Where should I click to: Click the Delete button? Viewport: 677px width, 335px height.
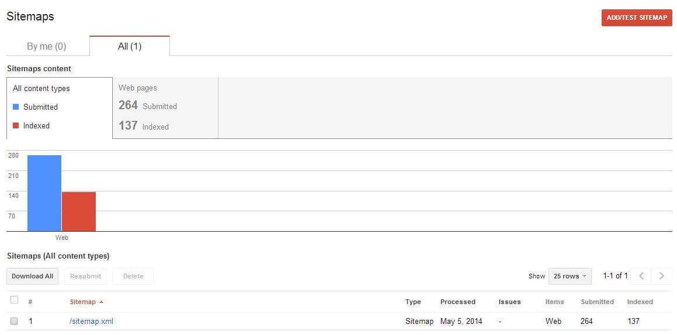pyautogui.click(x=133, y=277)
